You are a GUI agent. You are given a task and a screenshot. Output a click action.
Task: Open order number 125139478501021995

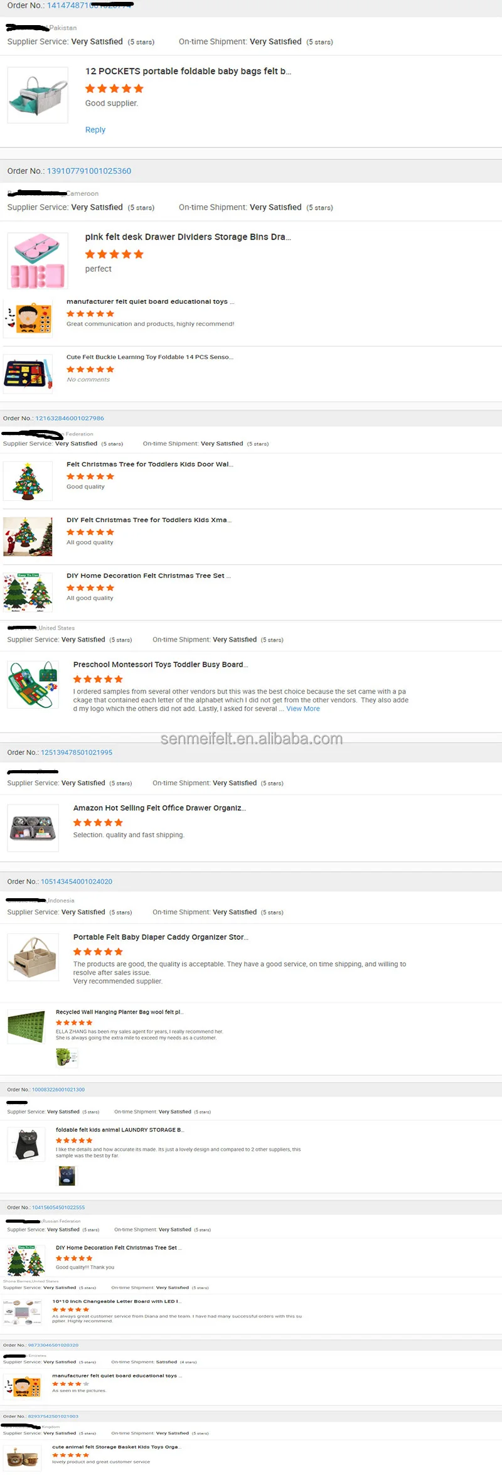pos(77,753)
